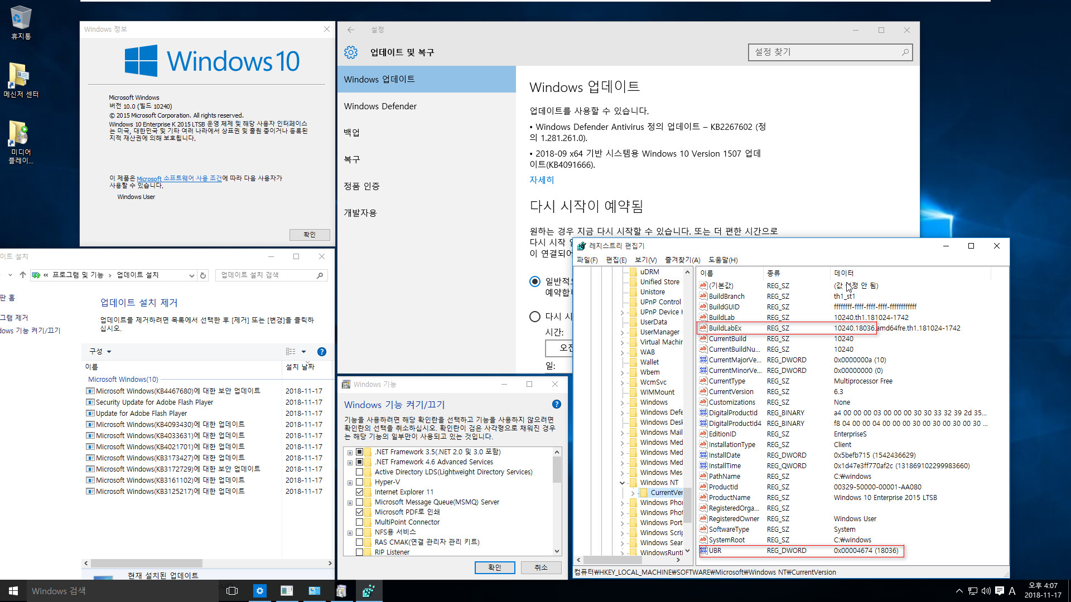
Task: Open the 보기(V) menu in Registry Editor
Action: click(x=645, y=260)
